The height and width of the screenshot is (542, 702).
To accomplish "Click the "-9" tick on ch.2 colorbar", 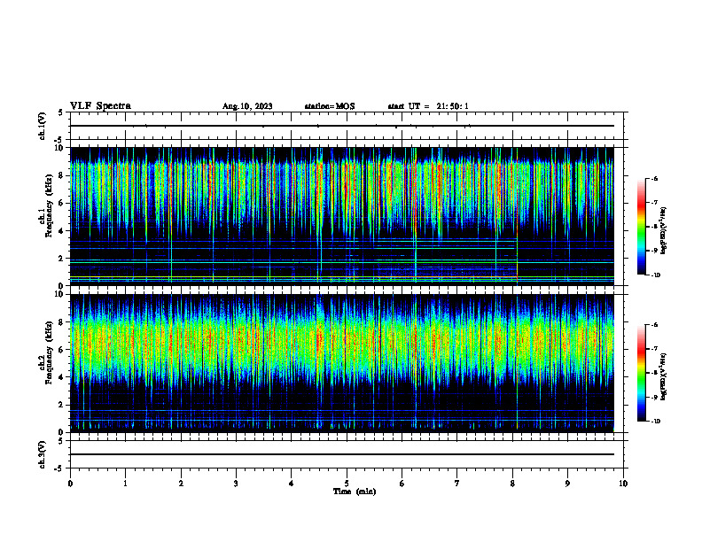I will (655, 397).
